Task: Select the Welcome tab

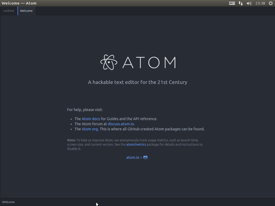Action: [26, 11]
